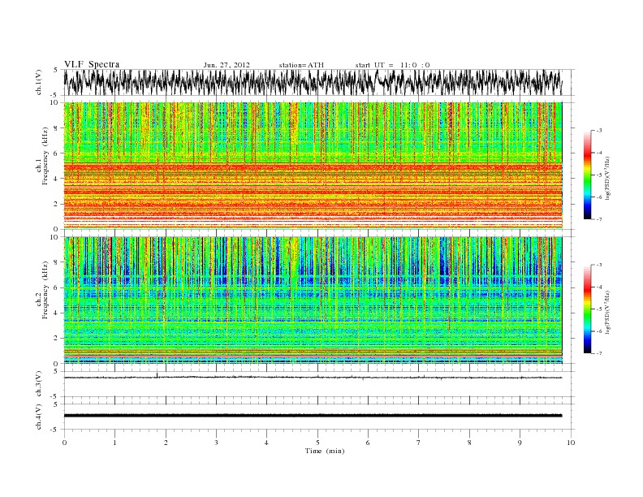Click inside the ch.1 spectrogram panel
This screenshot has height=497, width=643.
[313, 166]
